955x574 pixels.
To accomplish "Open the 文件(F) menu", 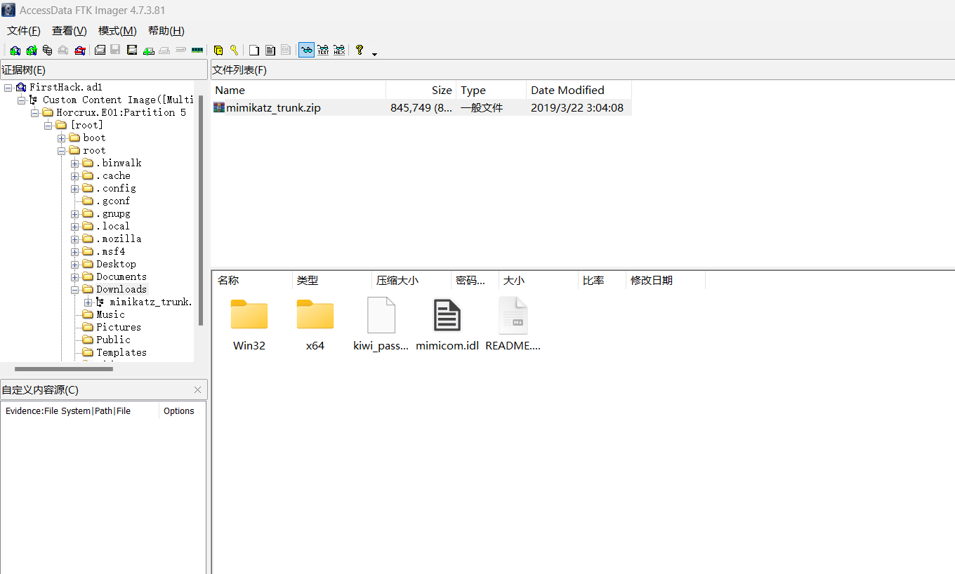I will pyautogui.click(x=24, y=31).
